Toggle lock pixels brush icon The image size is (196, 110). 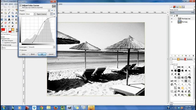click(x=175, y=16)
